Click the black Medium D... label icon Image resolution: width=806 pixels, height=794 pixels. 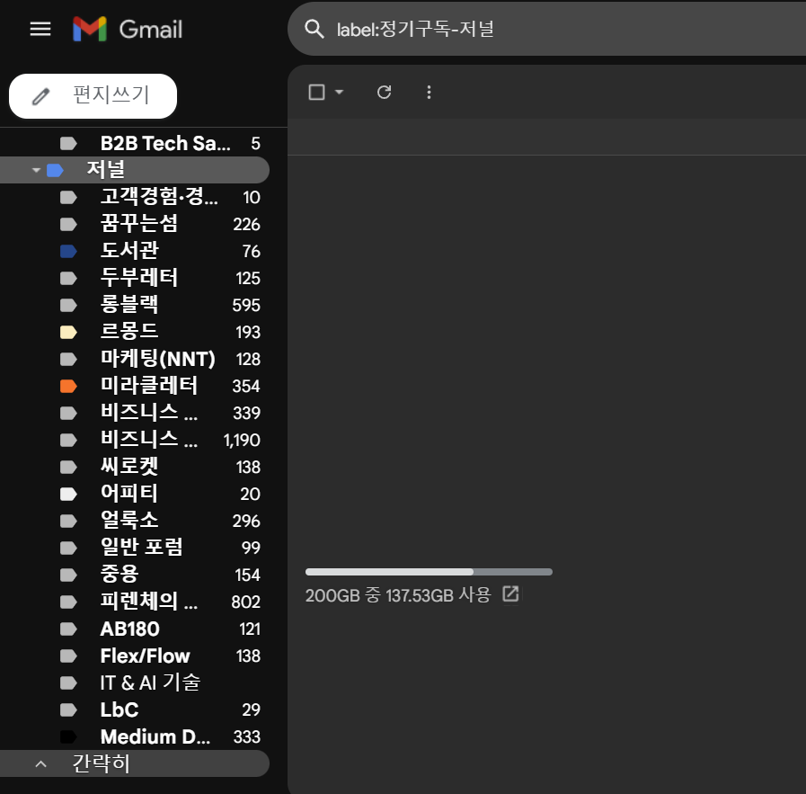coord(68,737)
